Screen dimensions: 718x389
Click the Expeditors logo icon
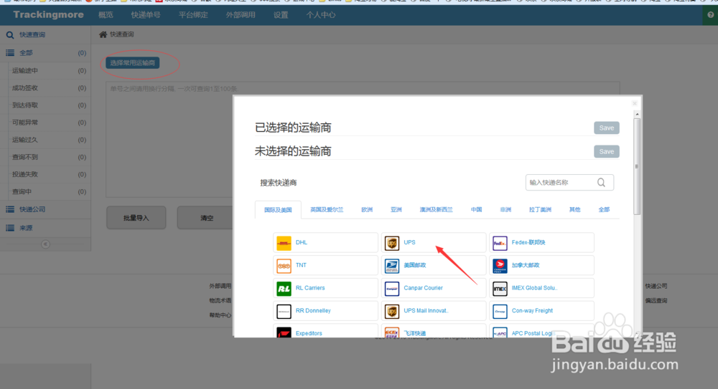point(284,332)
